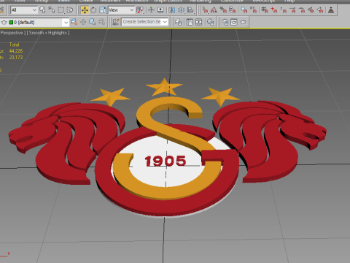Open the Material Editor spheres icon
Image resolution: width=350 pixels, height=263 pixels.
pyautogui.click(x=211, y=22)
